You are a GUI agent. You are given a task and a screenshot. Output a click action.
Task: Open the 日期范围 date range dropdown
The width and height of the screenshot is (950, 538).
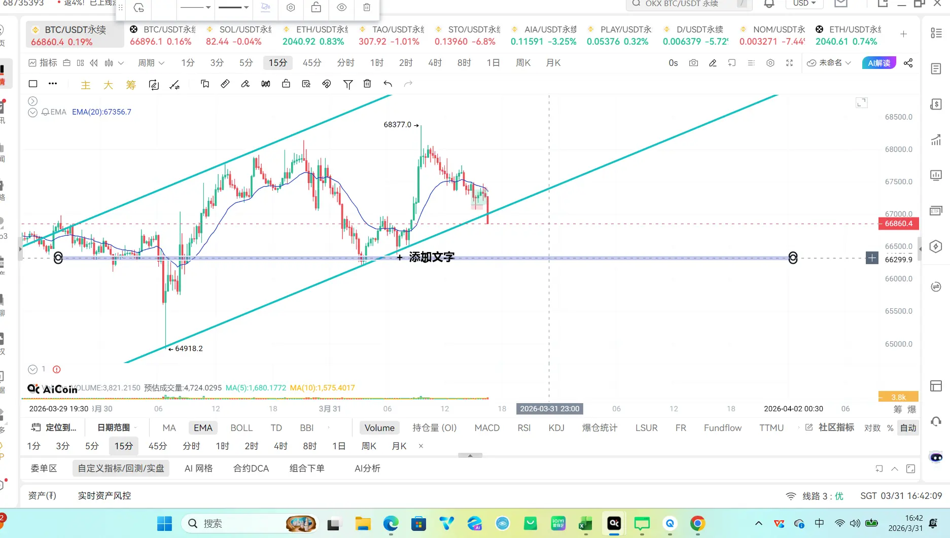(117, 427)
